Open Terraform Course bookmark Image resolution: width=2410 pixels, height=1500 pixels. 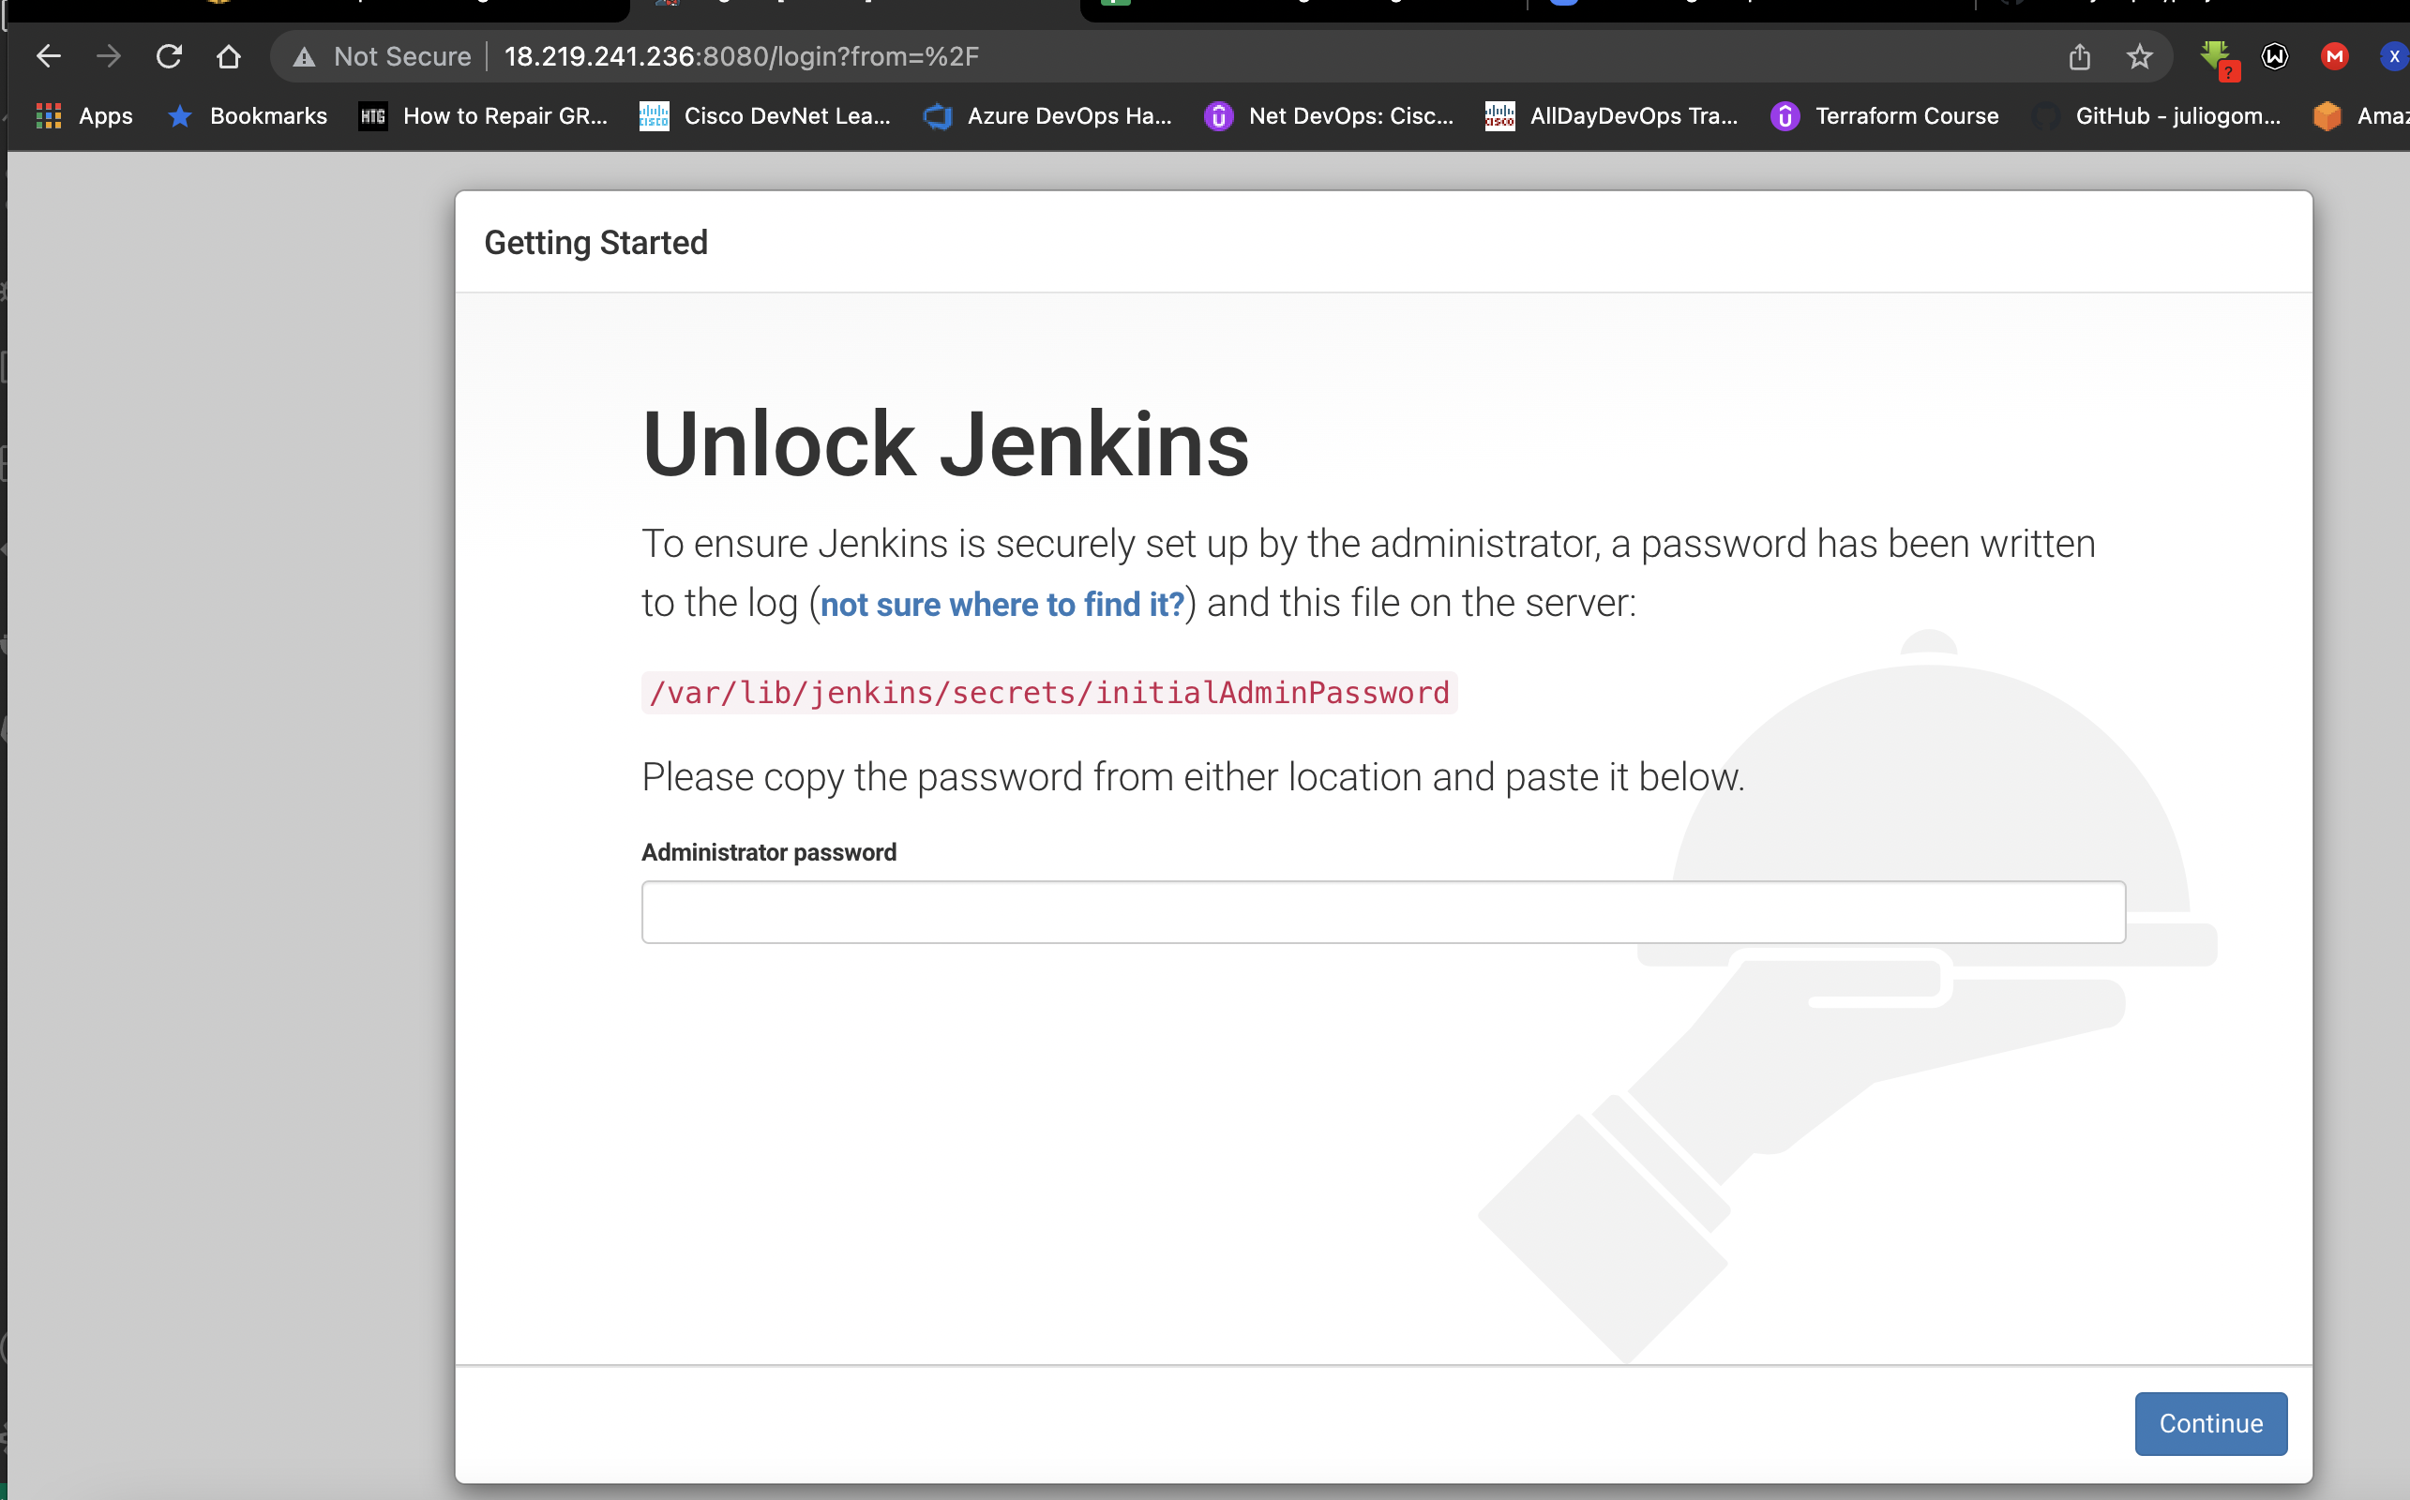[1884, 116]
